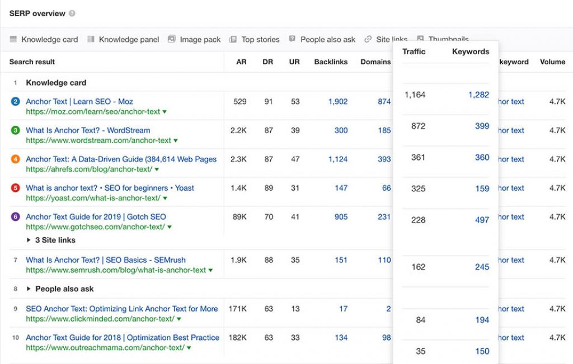Sort by the Backlinks column header
Screen dimensions: 573x364
[x=331, y=62]
